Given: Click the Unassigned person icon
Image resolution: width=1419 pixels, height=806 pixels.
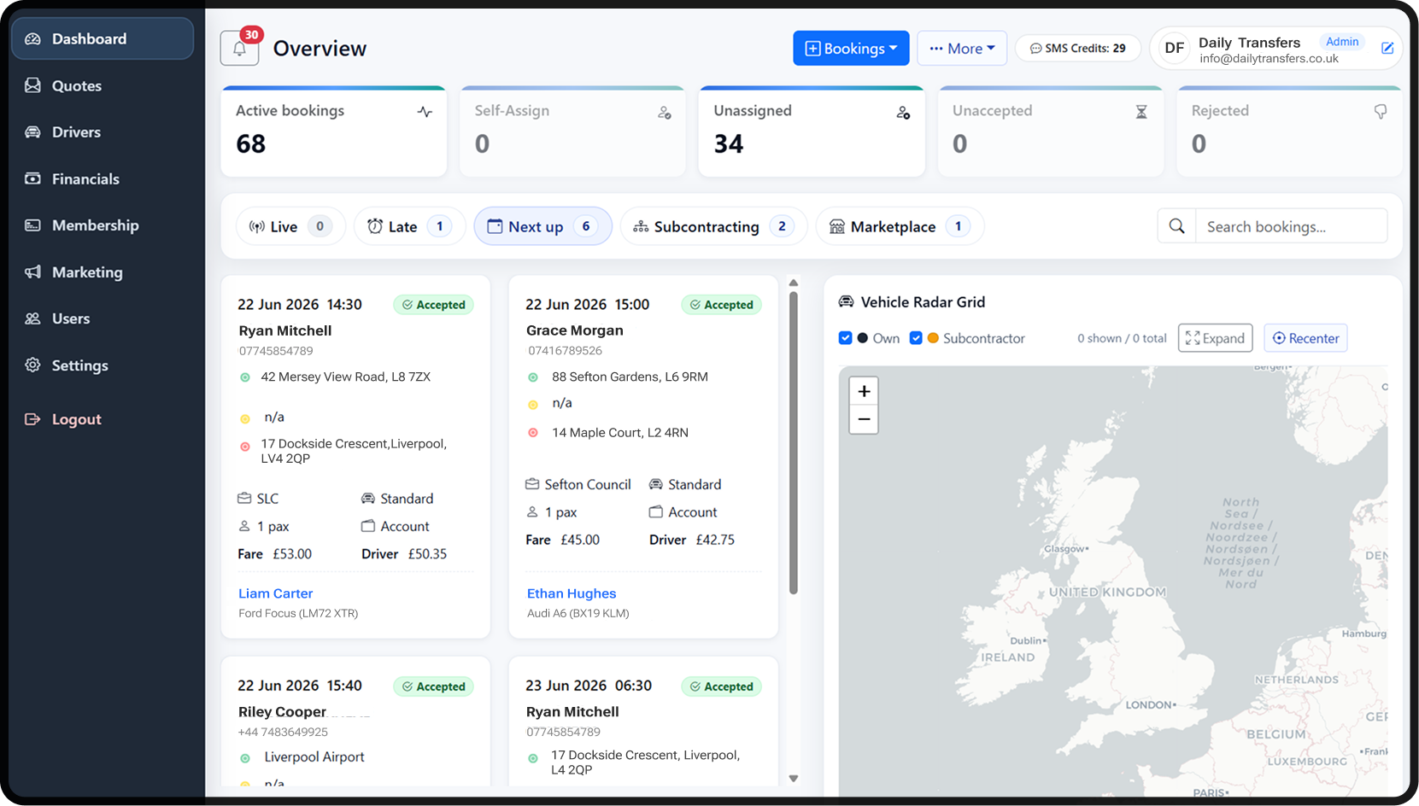Looking at the screenshot, I should (903, 113).
